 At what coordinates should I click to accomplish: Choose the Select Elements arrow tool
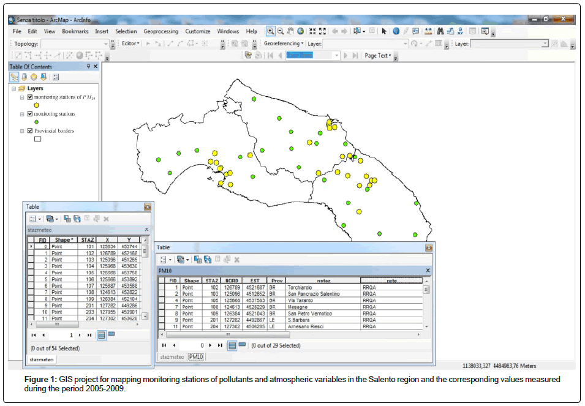click(x=384, y=31)
